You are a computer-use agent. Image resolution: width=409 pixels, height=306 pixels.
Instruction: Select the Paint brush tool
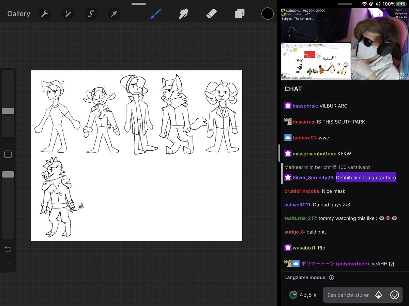tap(156, 14)
